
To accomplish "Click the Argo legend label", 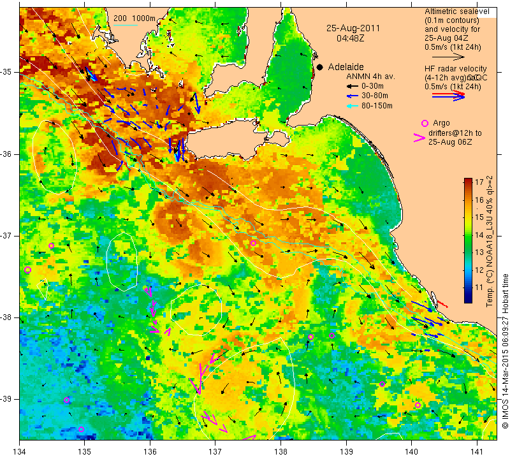I will (441, 123).
